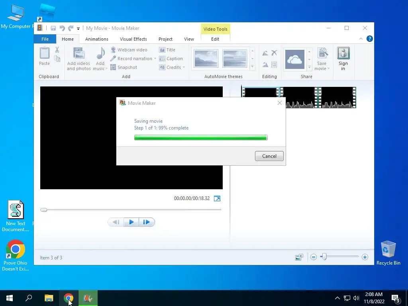Click Add videos and photos
This screenshot has width=408, height=306.
coord(78,59)
